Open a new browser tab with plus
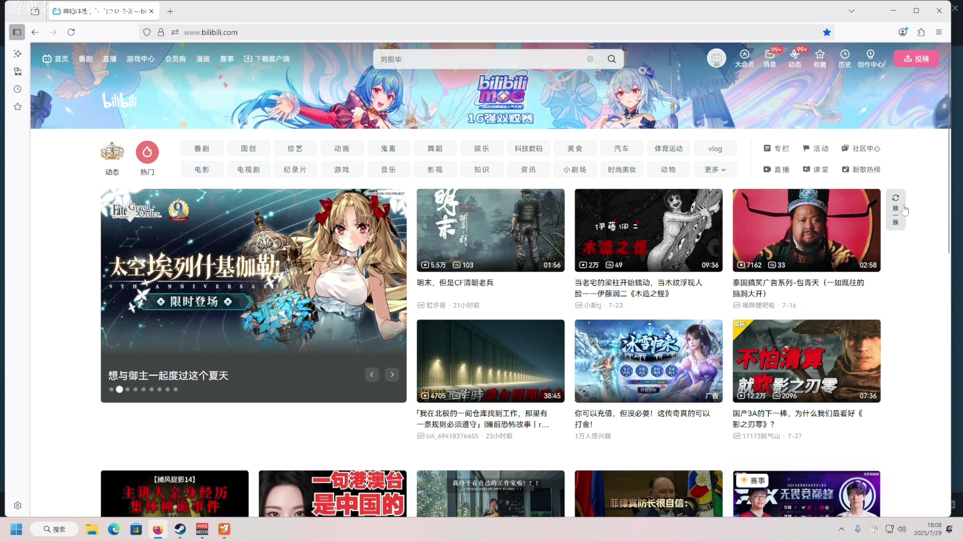 (x=170, y=11)
